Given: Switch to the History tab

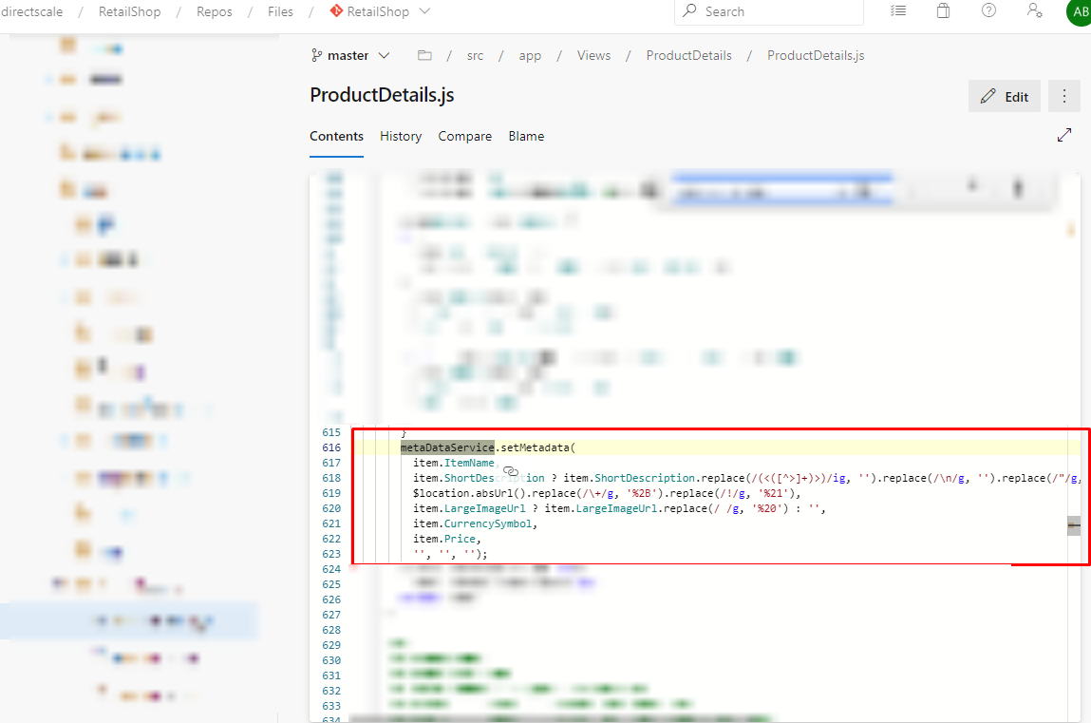Looking at the screenshot, I should 401,136.
